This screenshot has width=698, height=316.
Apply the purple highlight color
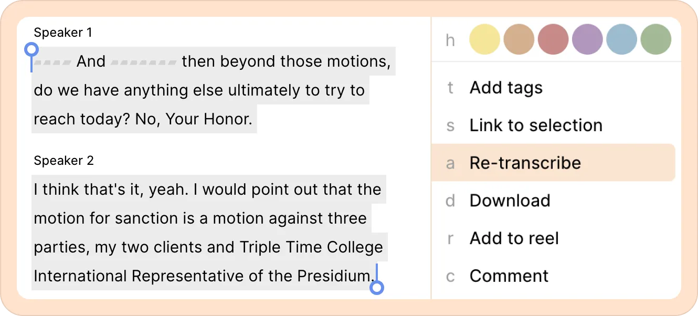pyautogui.click(x=587, y=39)
